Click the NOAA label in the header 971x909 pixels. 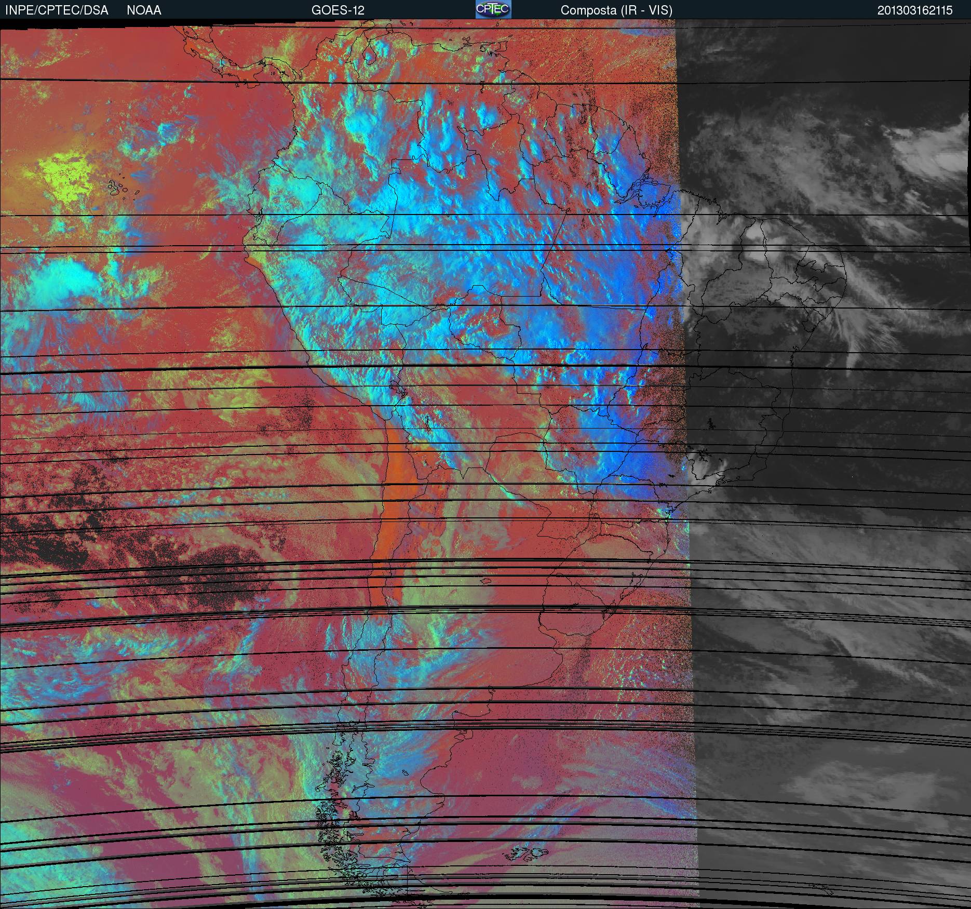coord(144,10)
